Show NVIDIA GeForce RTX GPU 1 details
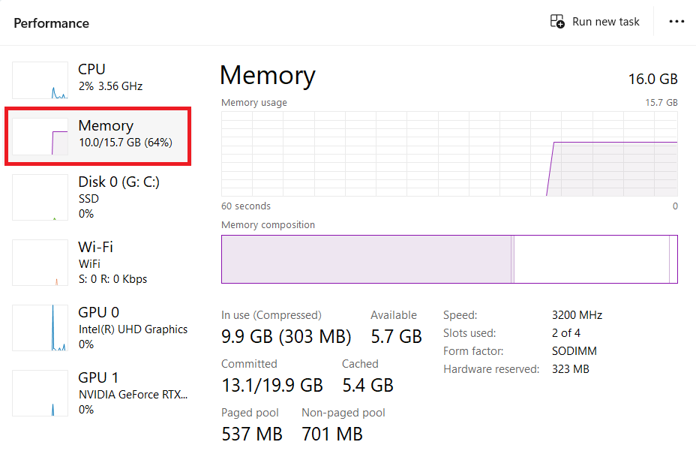This screenshot has height=451, width=696. click(133, 394)
